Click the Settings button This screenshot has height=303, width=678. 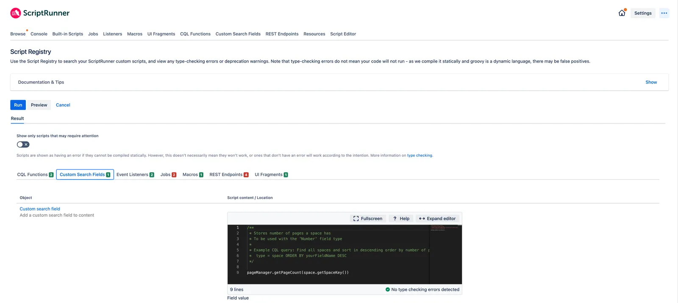(643, 13)
